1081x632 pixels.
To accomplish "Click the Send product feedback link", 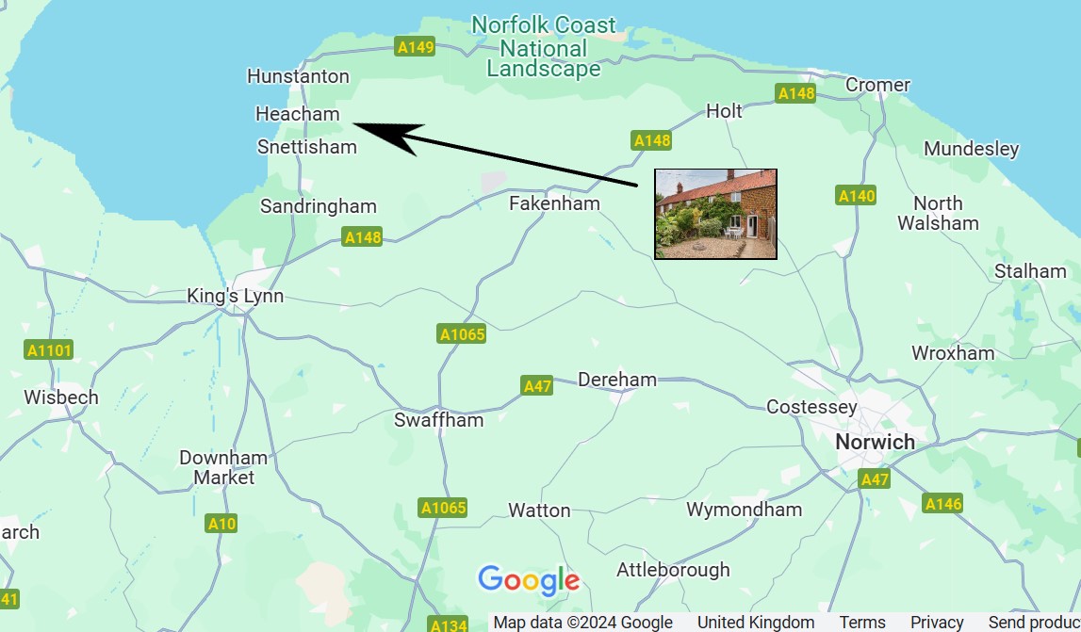I will point(1034,623).
